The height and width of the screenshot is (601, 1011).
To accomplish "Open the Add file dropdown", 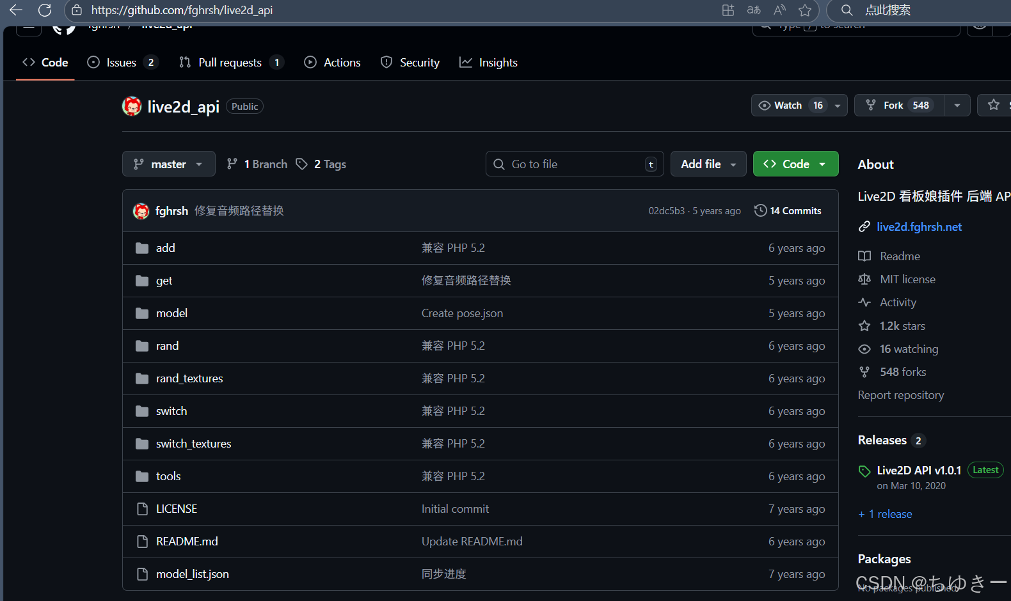I will click(708, 164).
